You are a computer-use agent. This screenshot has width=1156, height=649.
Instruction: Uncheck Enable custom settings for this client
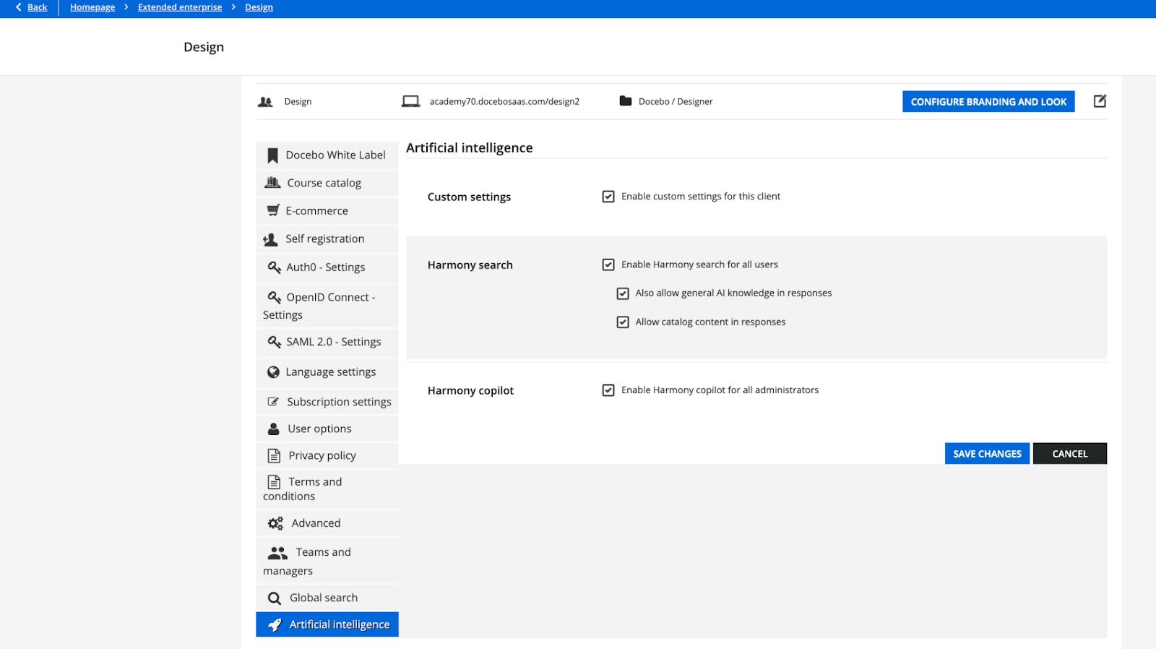[608, 197]
